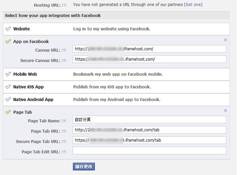
Task: Click 'Publish from my iOS app to Facebook.'
Action: (112, 87)
